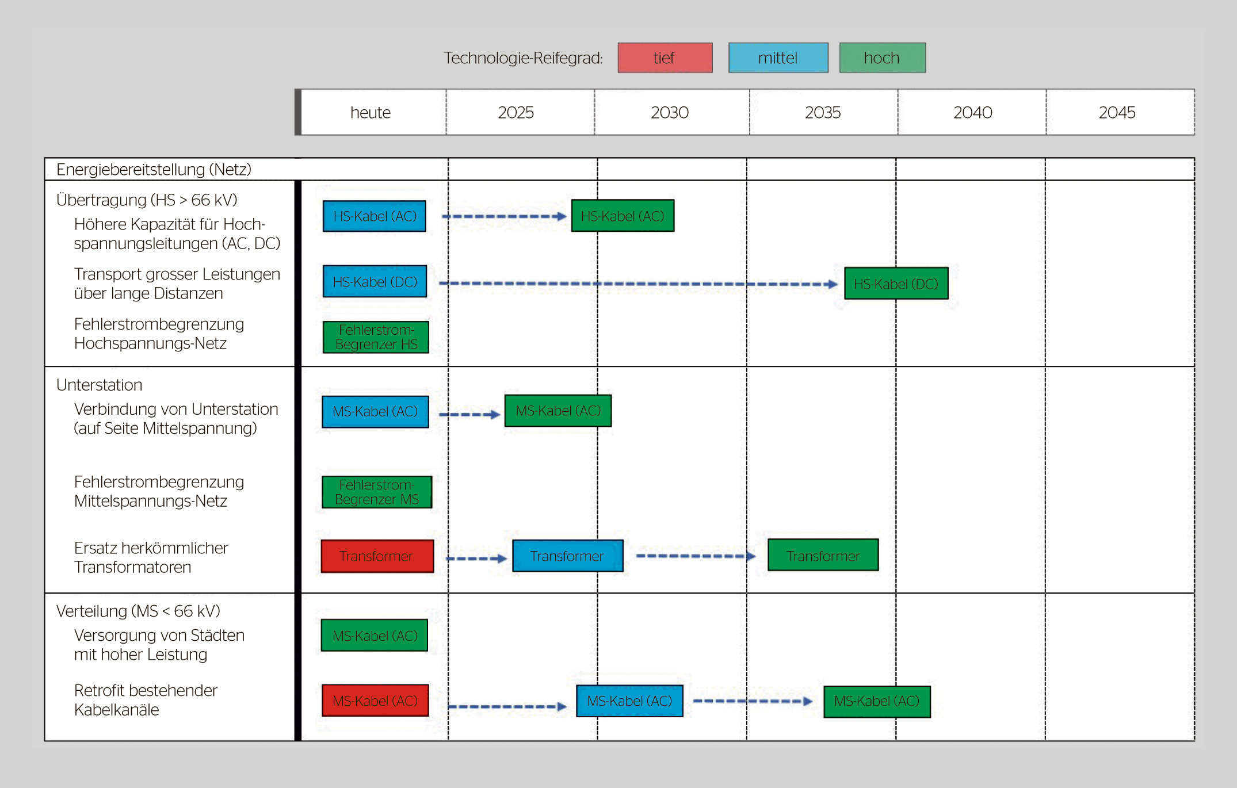This screenshot has height=788, width=1237.
Task: Click the red 'tief' legend swatch
Action: point(665,58)
